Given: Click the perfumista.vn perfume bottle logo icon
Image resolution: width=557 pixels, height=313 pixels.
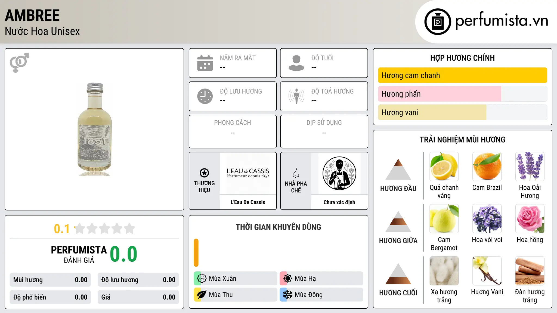Looking at the screenshot, I should point(438,22).
